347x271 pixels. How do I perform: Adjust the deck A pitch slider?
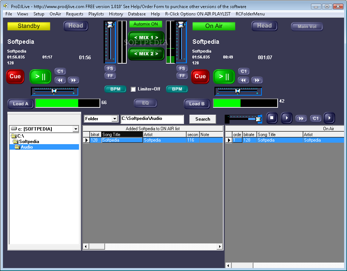pyautogui.click(x=54, y=91)
